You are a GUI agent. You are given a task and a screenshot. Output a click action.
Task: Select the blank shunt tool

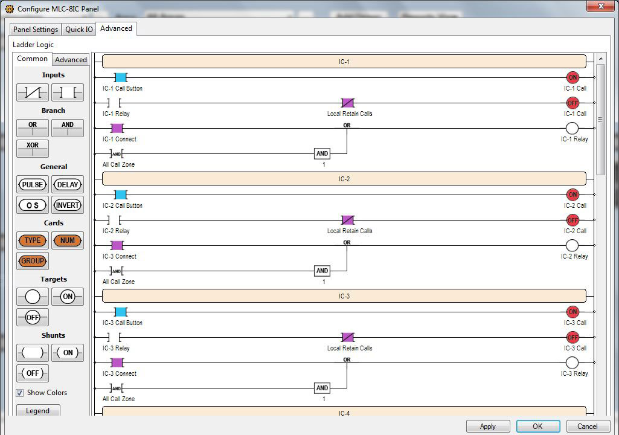[33, 353]
